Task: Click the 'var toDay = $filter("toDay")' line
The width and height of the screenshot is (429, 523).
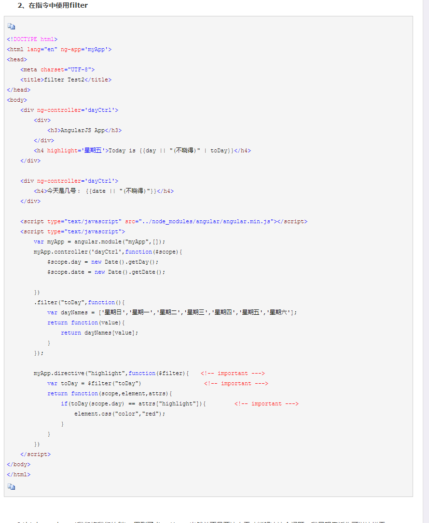Action: 94,384
